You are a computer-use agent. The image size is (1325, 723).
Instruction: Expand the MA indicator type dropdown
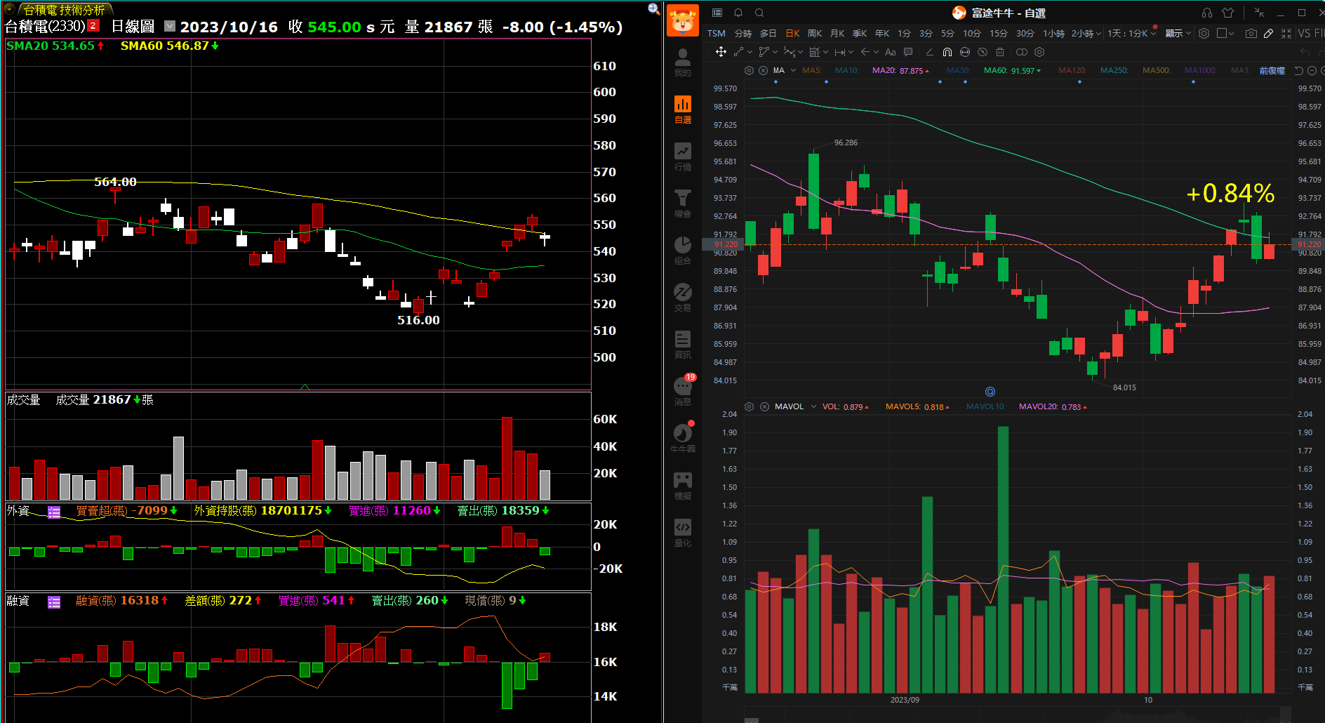794,70
